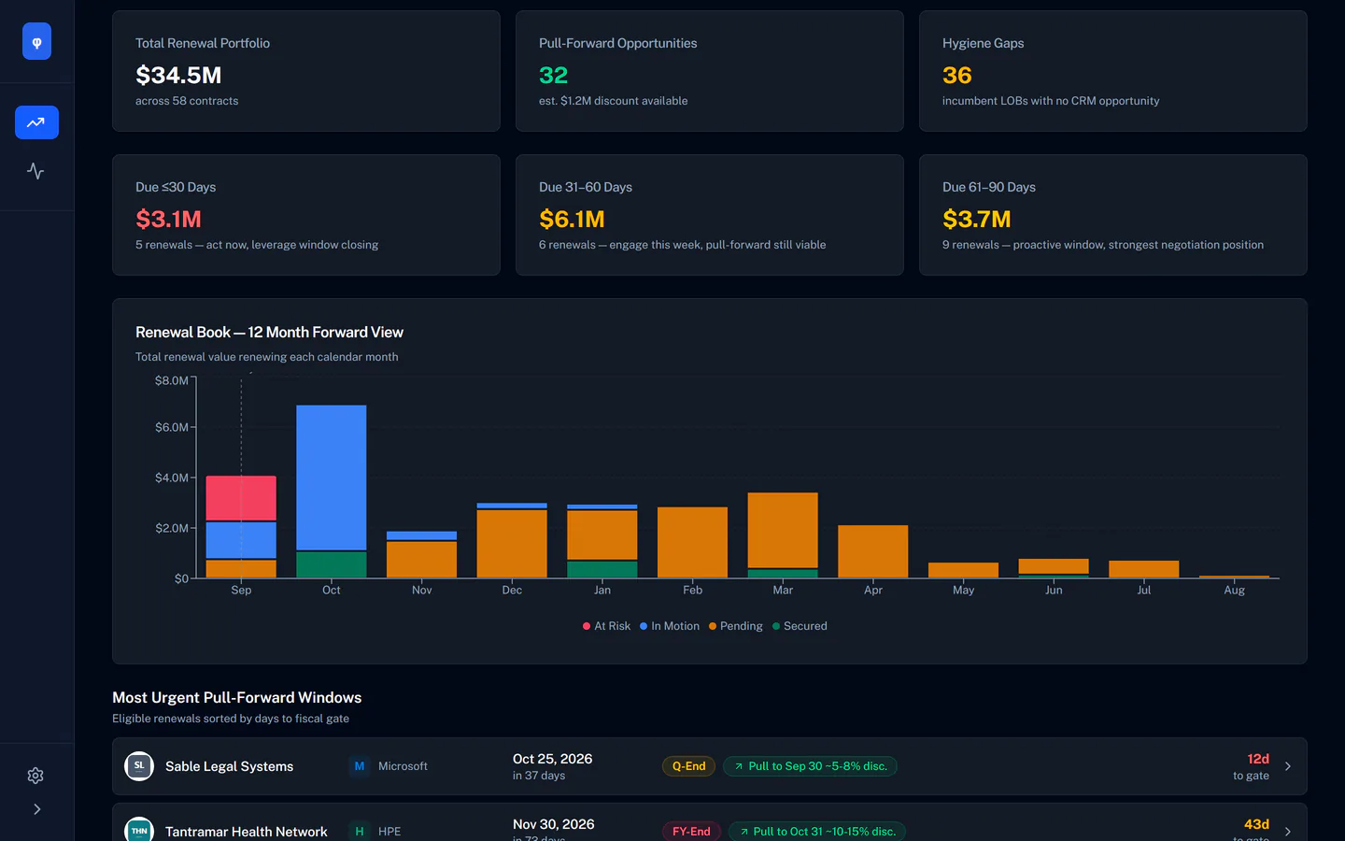Select the orange Pending segment in Dec
This screenshot has width=1345, height=841.
(x=512, y=544)
